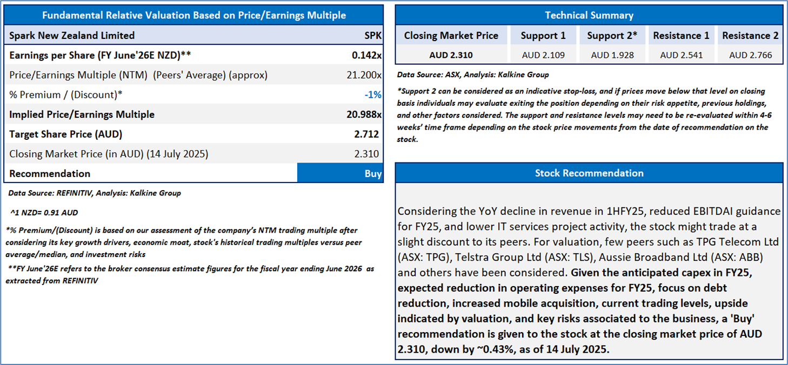Click the Recommendation row label

[x=50, y=174]
